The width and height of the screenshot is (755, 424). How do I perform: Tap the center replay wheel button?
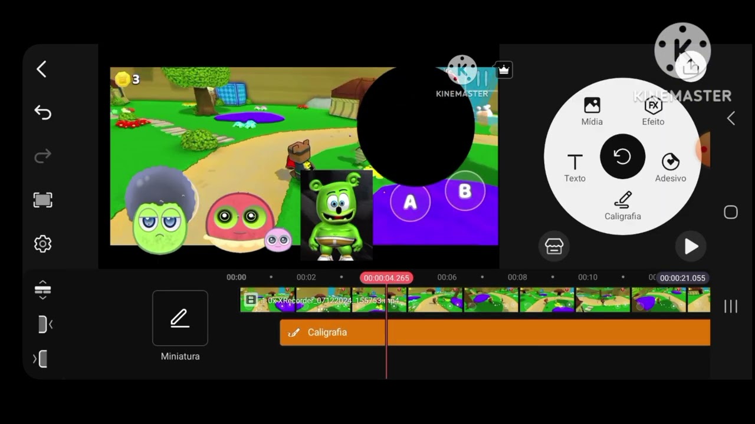pyautogui.click(x=622, y=157)
